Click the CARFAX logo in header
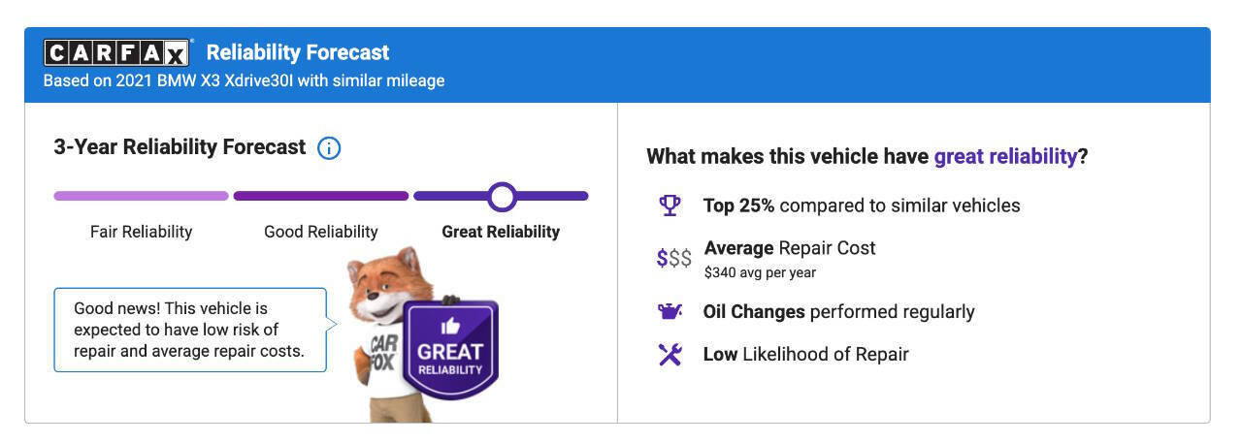The image size is (1242, 443). (117, 52)
